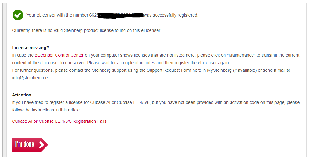Open Cubase AI/LE Registration Fails article link
Screen dimensions: 313x160
[59, 121]
